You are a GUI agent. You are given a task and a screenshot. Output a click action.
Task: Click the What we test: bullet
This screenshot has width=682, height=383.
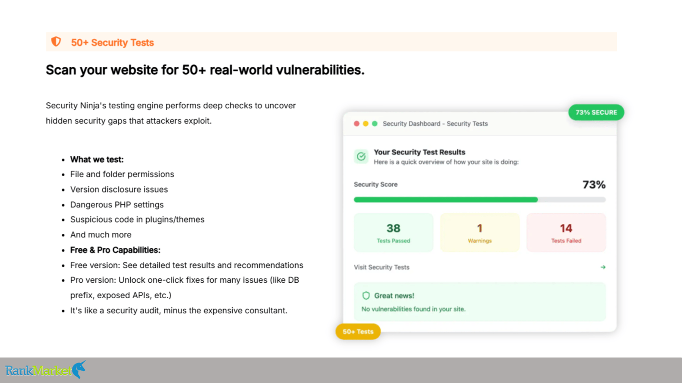pyautogui.click(x=97, y=160)
